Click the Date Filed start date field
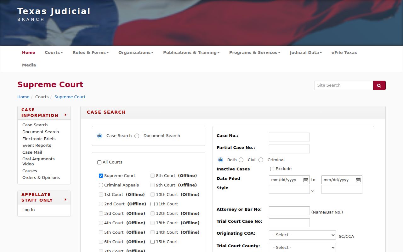The image size is (403, 252). (289, 180)
